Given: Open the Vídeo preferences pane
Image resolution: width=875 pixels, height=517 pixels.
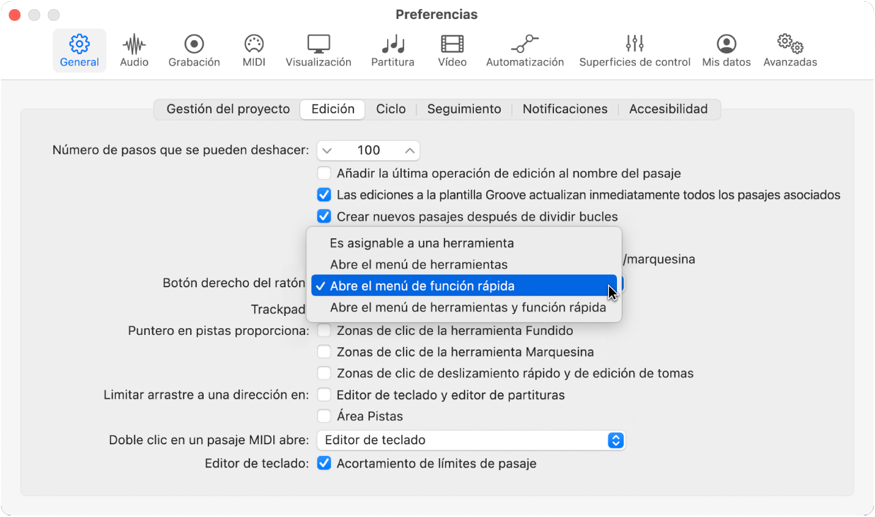Looking at the screenshot, I should [452, 51].
